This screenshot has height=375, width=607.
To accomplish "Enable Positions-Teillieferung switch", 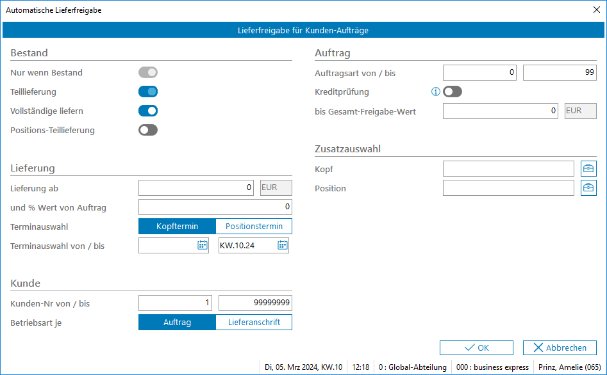I will point(148,131).
